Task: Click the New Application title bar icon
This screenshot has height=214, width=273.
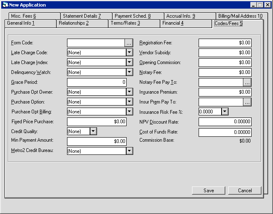Action: (x=5, y=5)
